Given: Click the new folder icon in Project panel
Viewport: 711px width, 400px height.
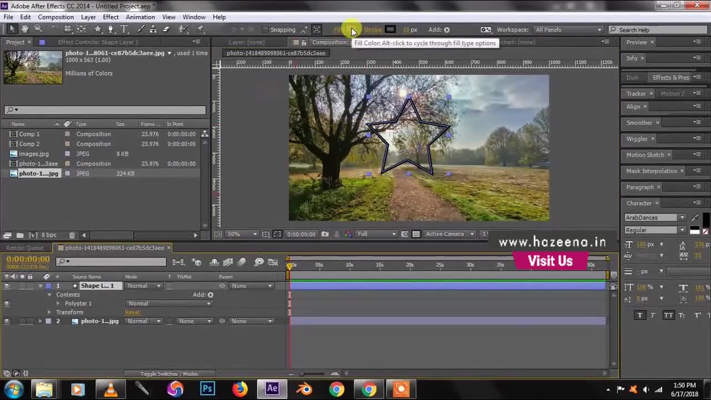Looking at the screenshot, I should [x=20, y=235].
